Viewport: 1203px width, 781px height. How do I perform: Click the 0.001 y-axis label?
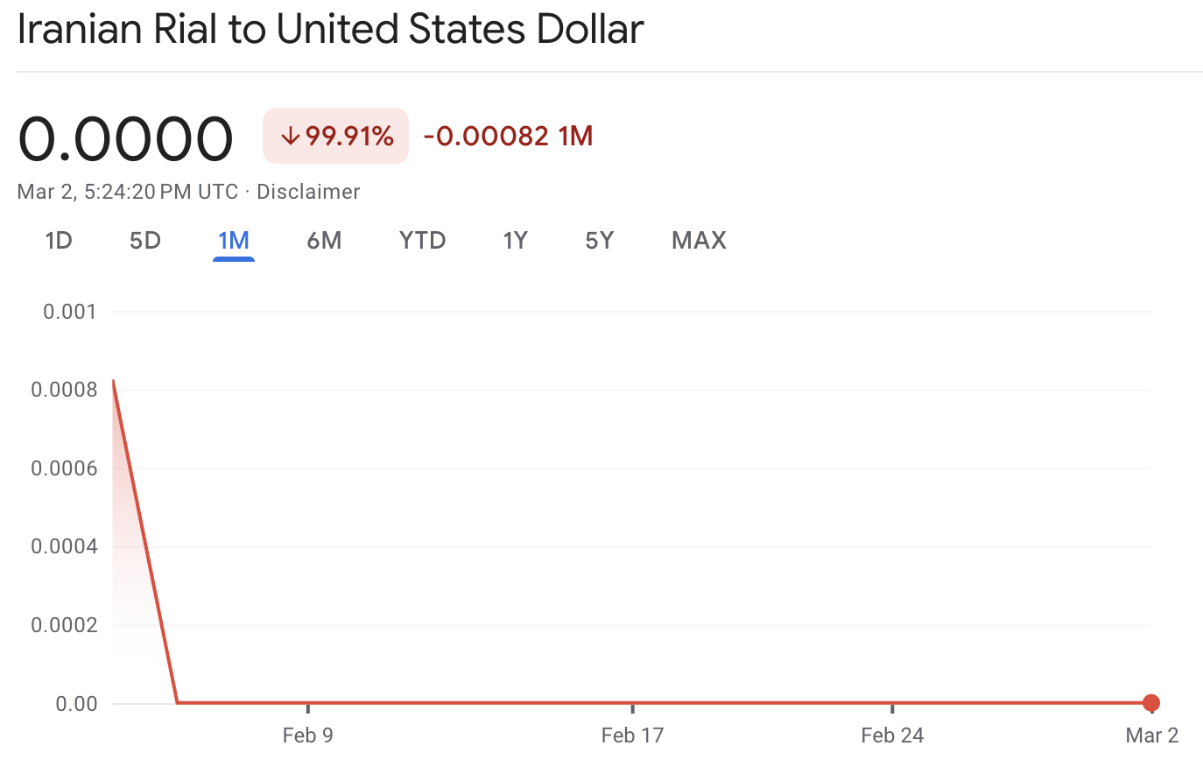(69, 311)
